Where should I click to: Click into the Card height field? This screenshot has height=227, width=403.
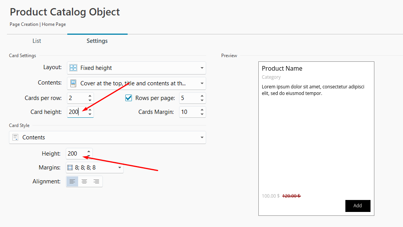point(77,112)
